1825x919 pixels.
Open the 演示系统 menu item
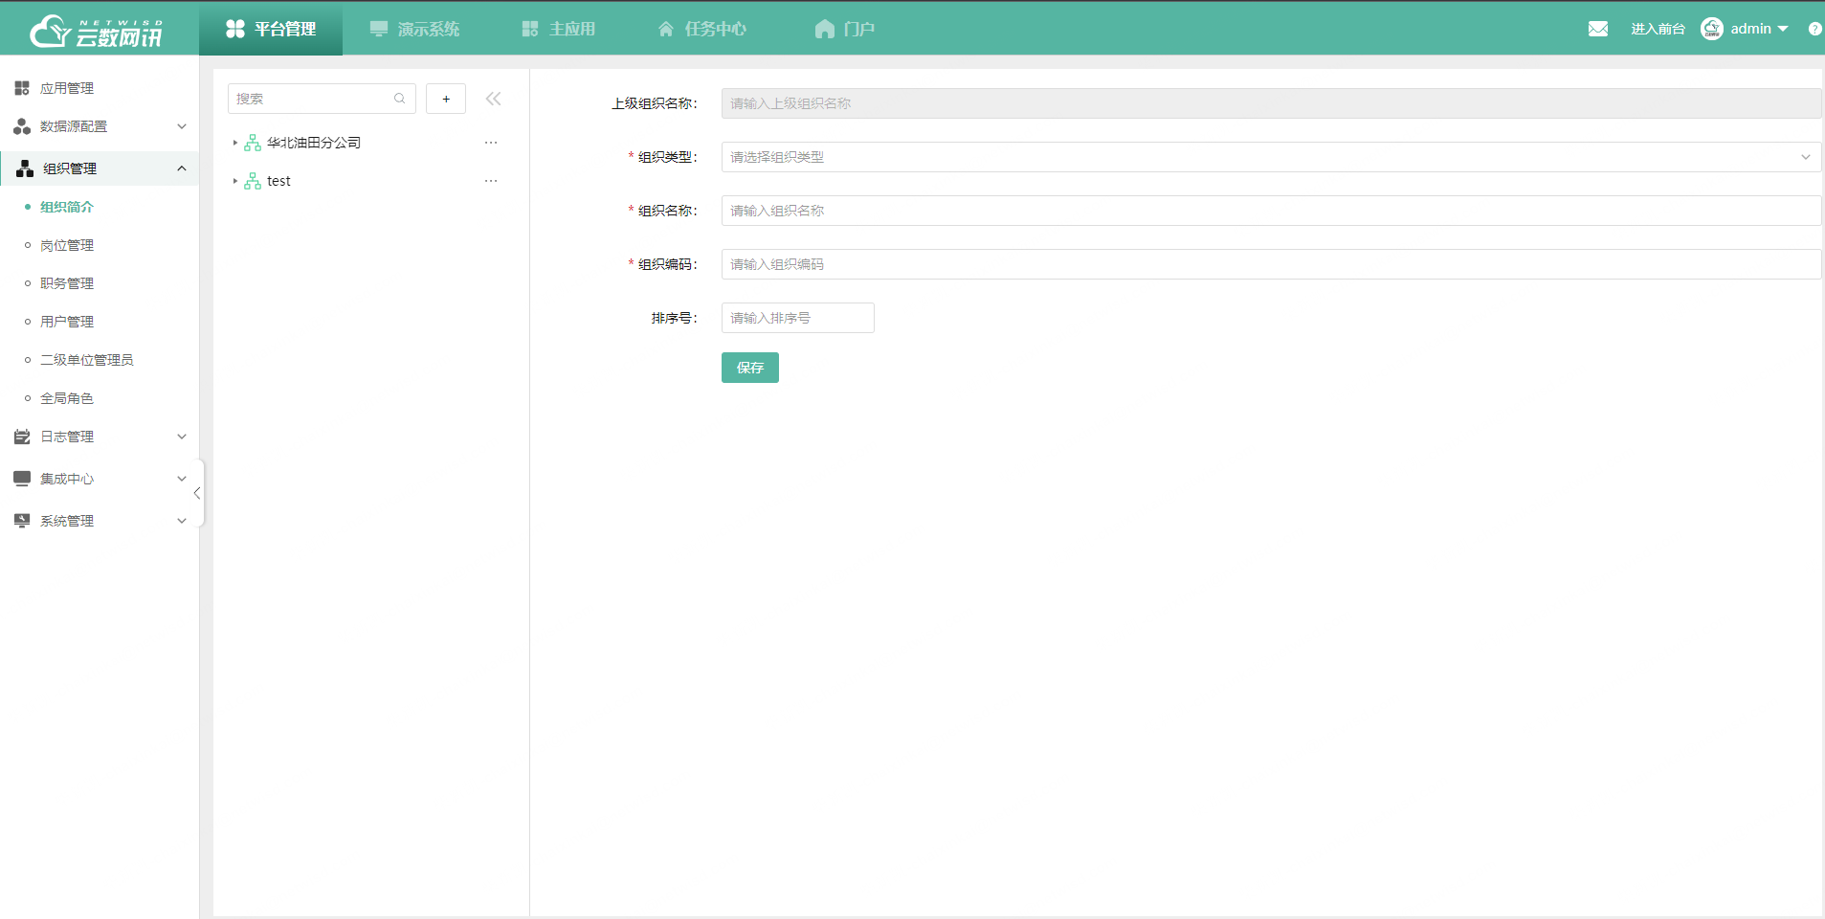pyautogui.click(x=415, y=28)
